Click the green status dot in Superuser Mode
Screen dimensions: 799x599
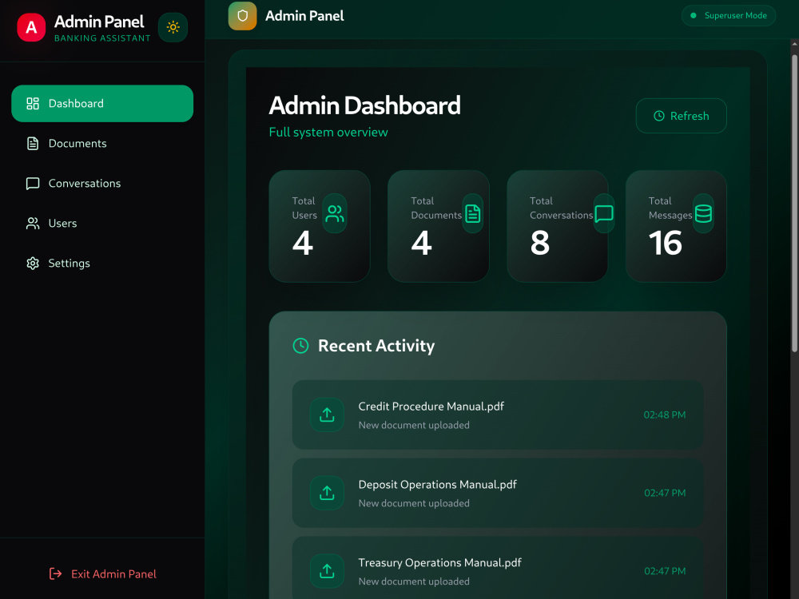(x=694, y=15)
